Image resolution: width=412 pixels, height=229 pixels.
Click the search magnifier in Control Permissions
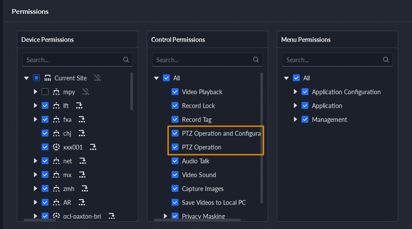pos(256,60)
